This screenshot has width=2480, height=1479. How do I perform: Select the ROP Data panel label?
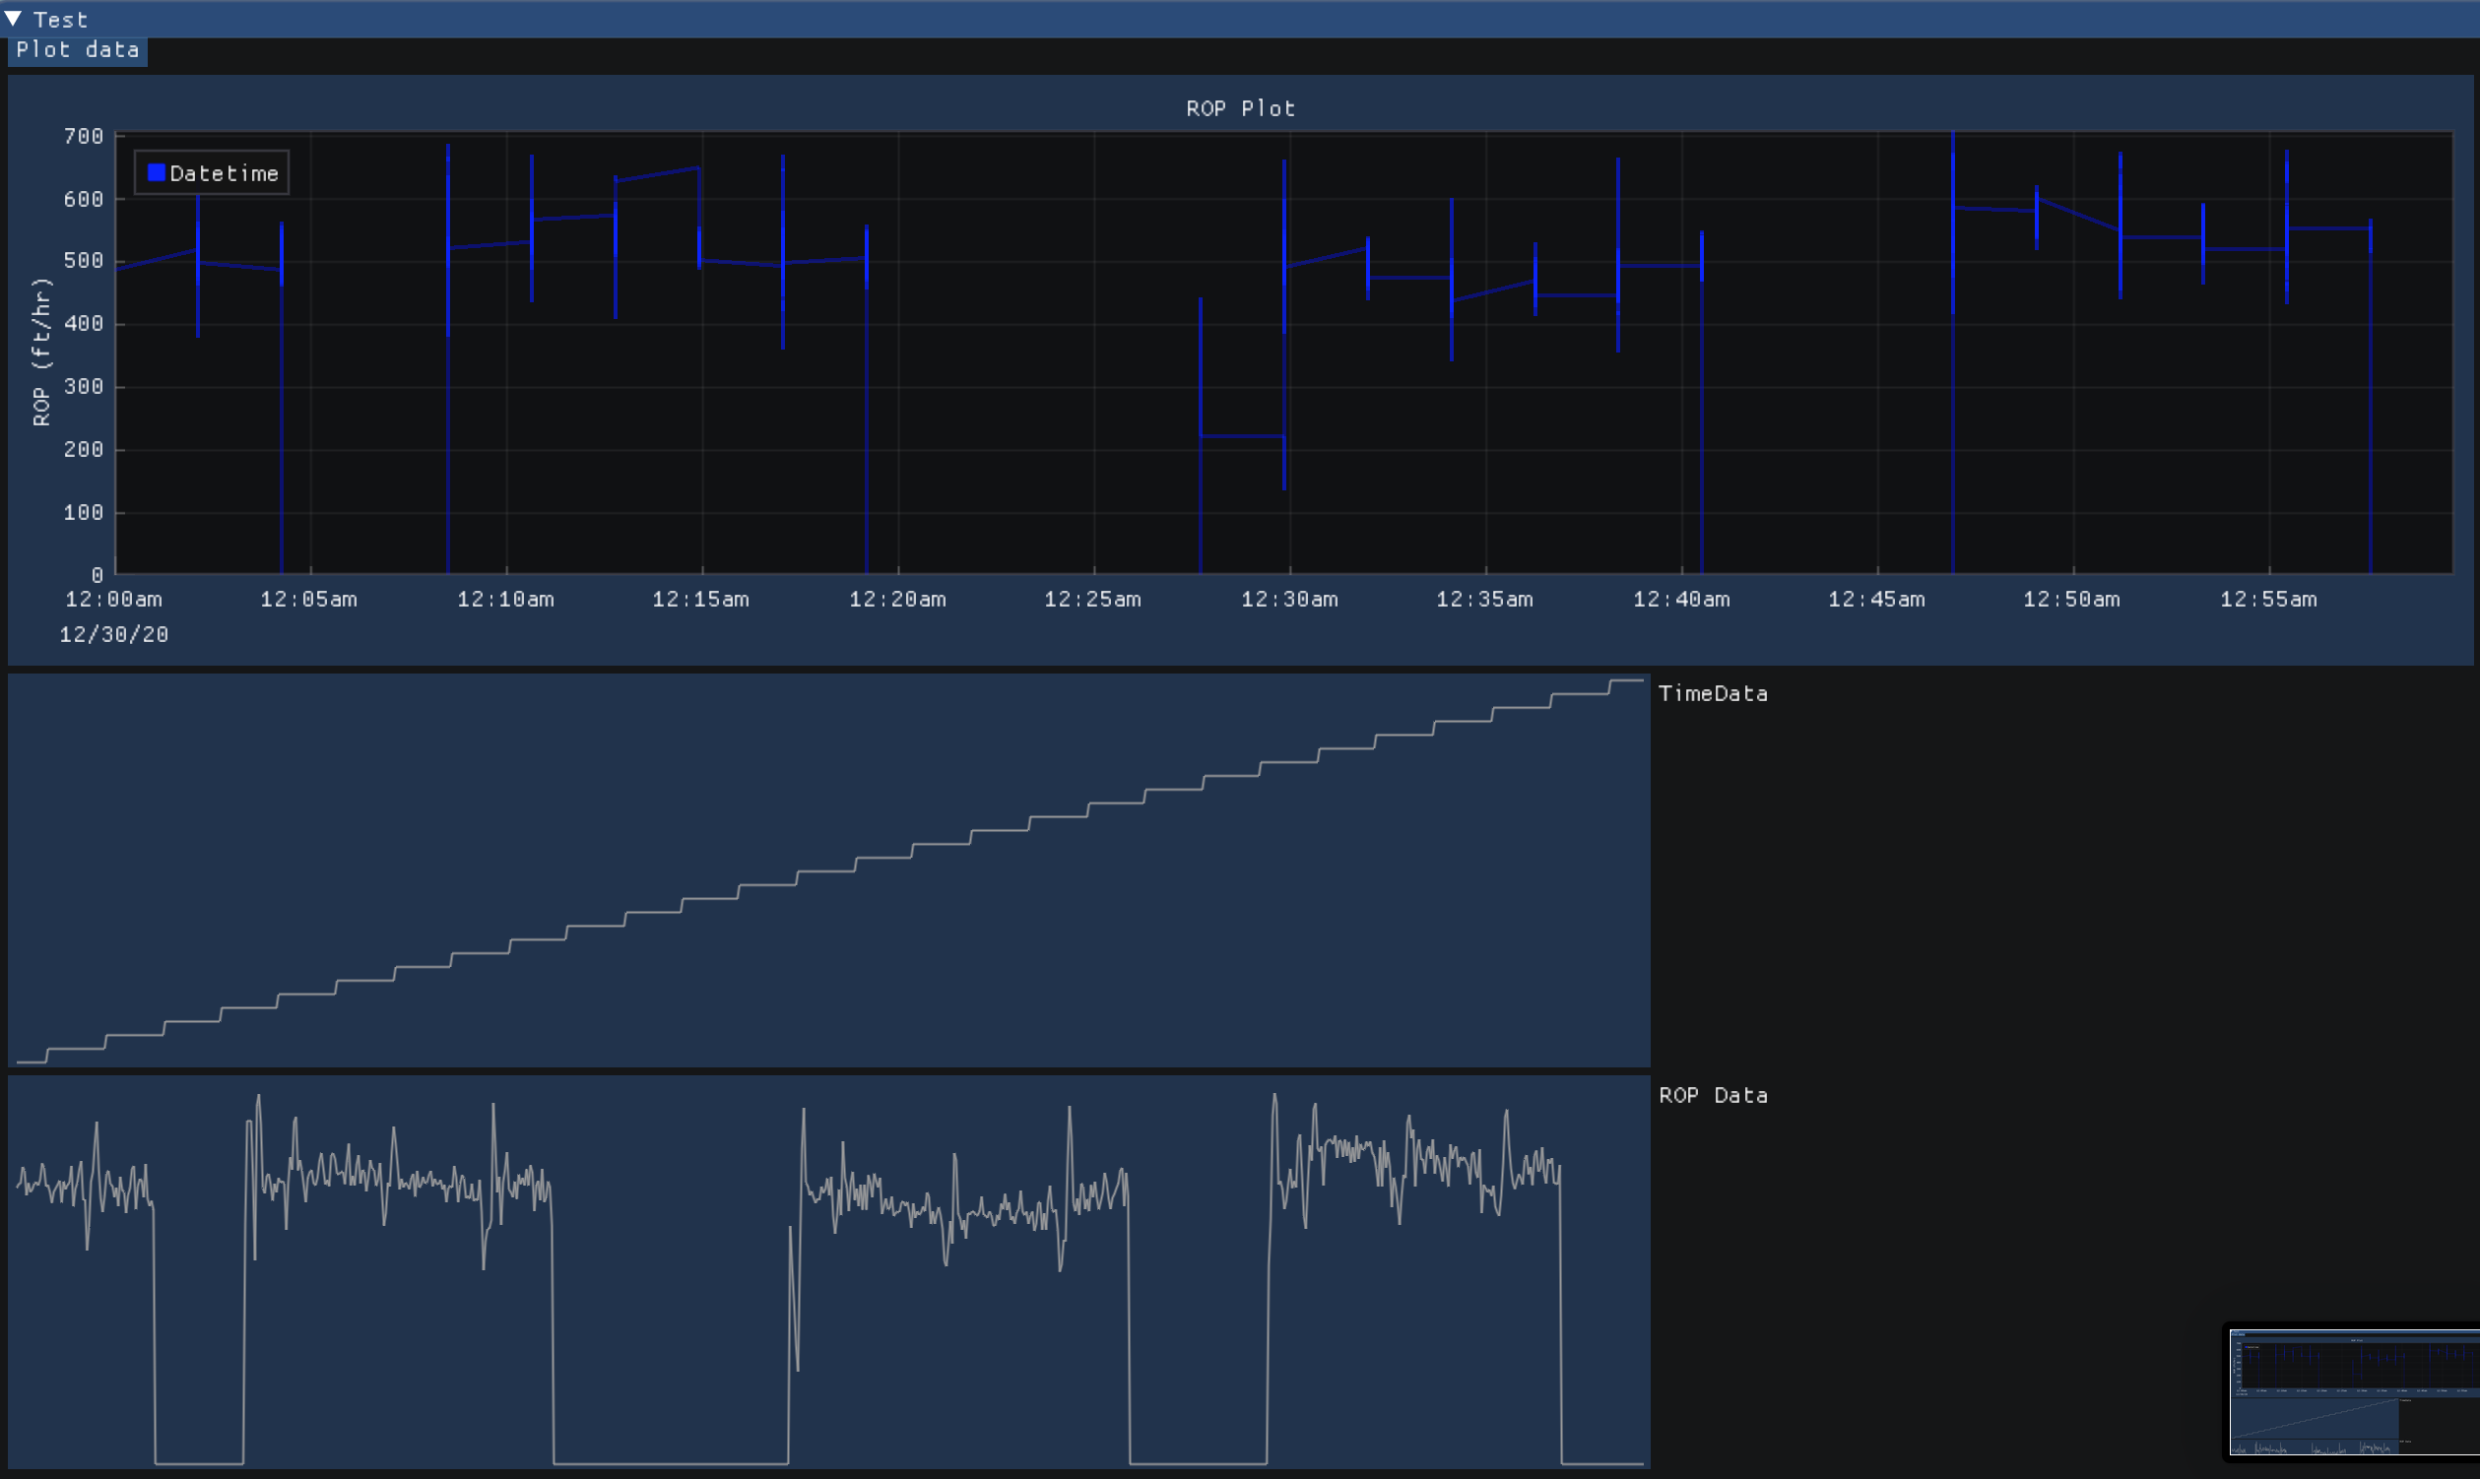point(1713,1094)
